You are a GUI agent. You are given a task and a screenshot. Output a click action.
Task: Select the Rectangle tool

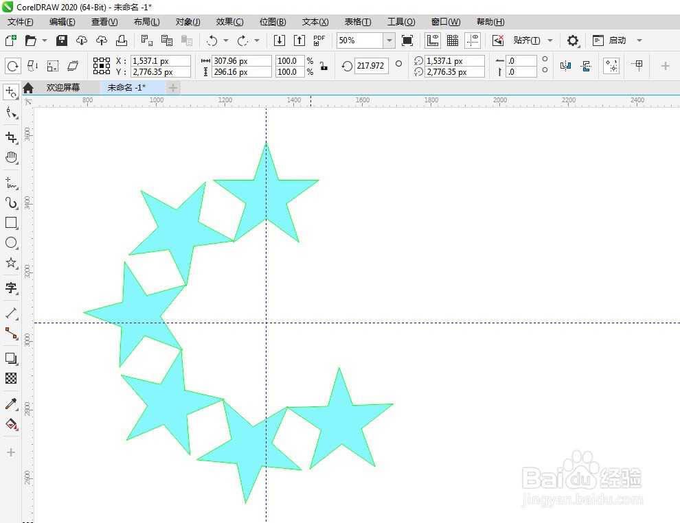click(11, 222)
